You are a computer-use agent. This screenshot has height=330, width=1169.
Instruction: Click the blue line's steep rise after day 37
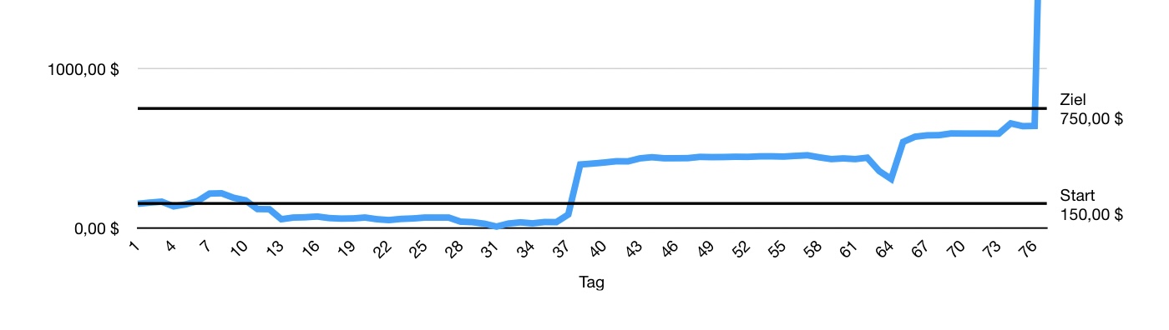574,190
